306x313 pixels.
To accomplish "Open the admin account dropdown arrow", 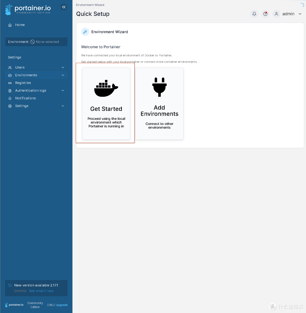I will coord(300,14).
